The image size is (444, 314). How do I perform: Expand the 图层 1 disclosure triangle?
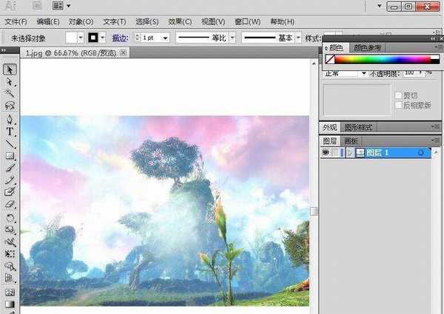click(x=350, y=152)
